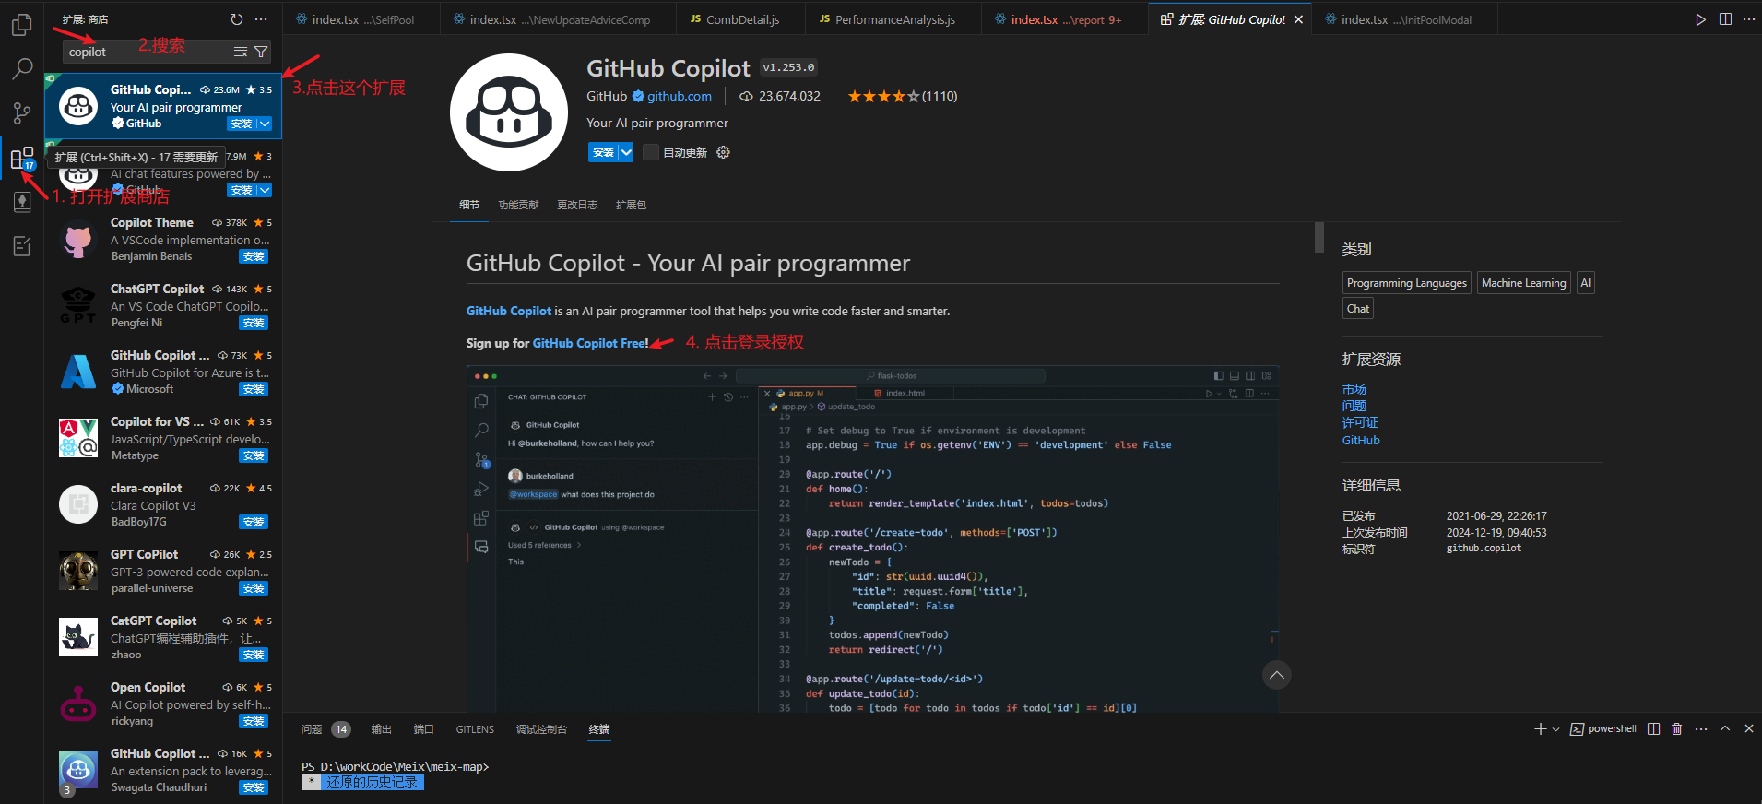Screen dimensions: 1762x804
Task: Install the Open Copilot extension
Action: (x=254, y=721)
